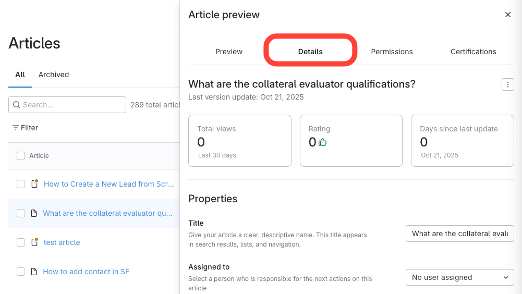
Task: Switch to the Permissions tab
Action: point(392,52)
